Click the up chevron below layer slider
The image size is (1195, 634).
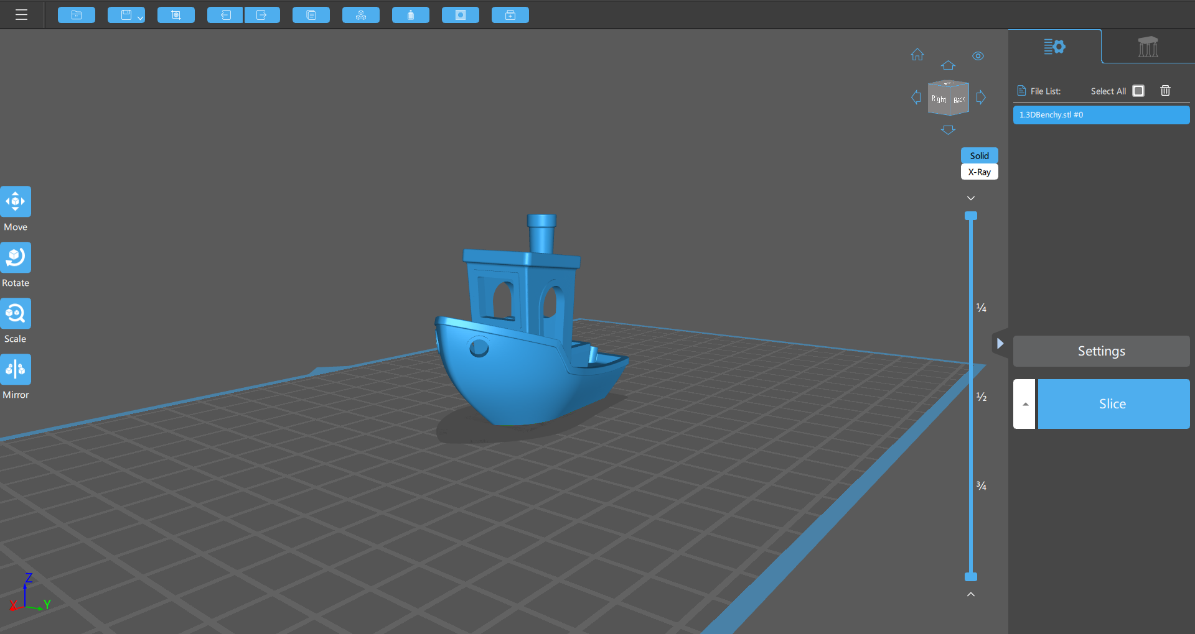point(971,594)
